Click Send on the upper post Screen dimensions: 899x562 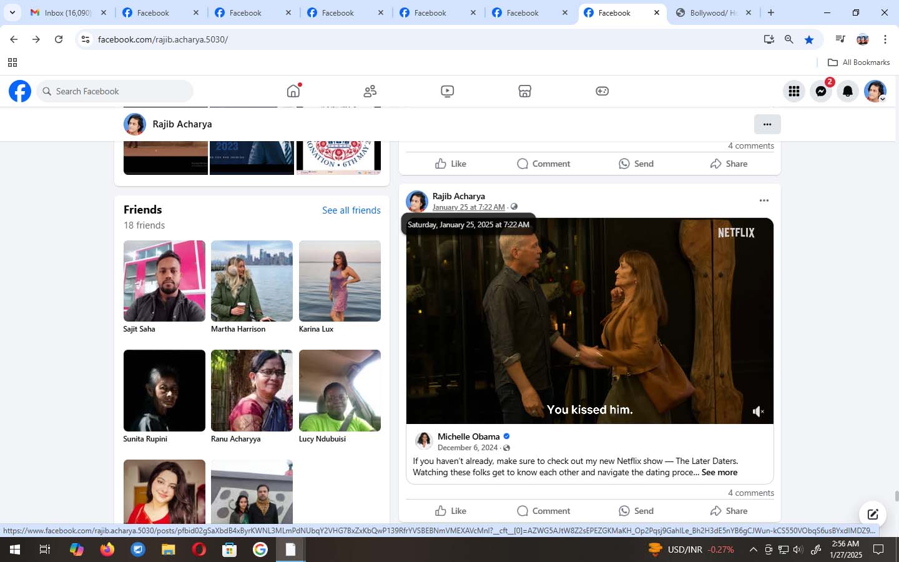636,164
